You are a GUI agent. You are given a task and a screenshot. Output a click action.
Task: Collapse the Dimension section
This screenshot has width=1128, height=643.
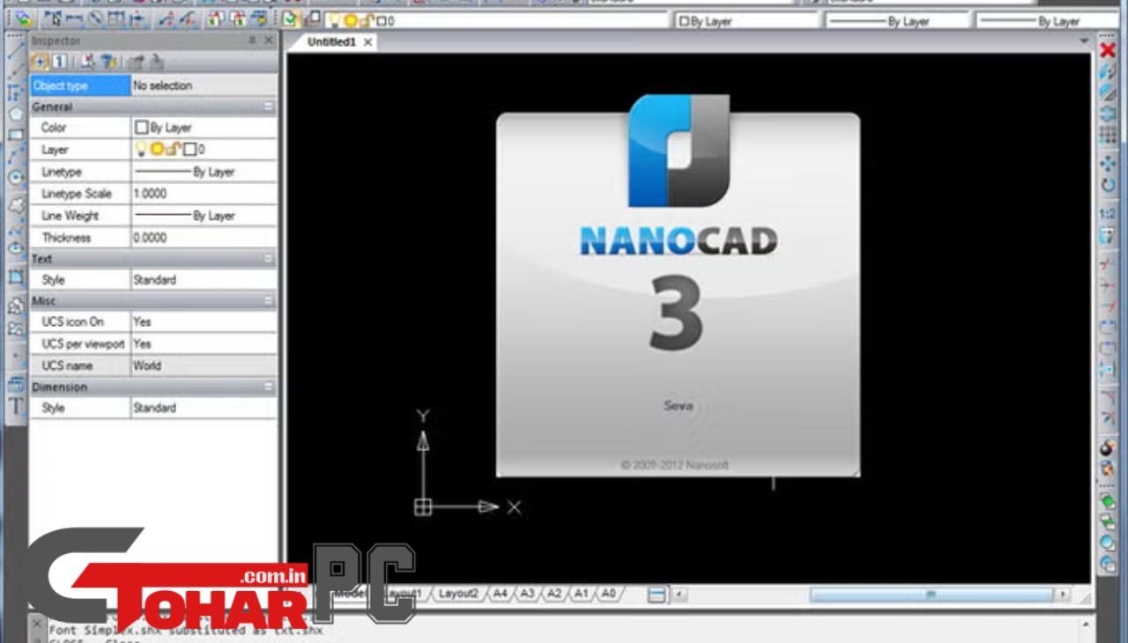pyautogui.click(x=269, y=387)
